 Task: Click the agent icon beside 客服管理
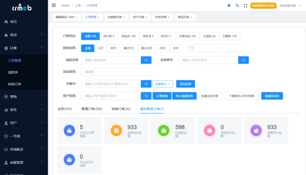[x=6, y=162]
